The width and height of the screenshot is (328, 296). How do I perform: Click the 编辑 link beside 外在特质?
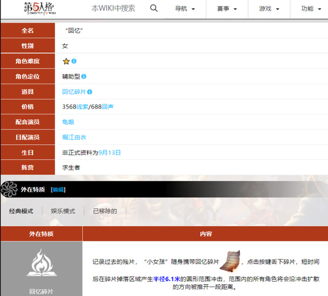point(58,190)
